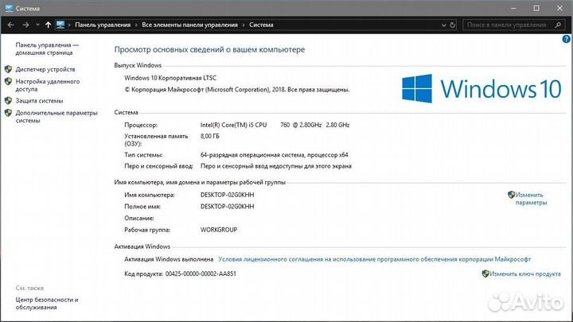Click the computer icon in address bar

pos(60,25)
